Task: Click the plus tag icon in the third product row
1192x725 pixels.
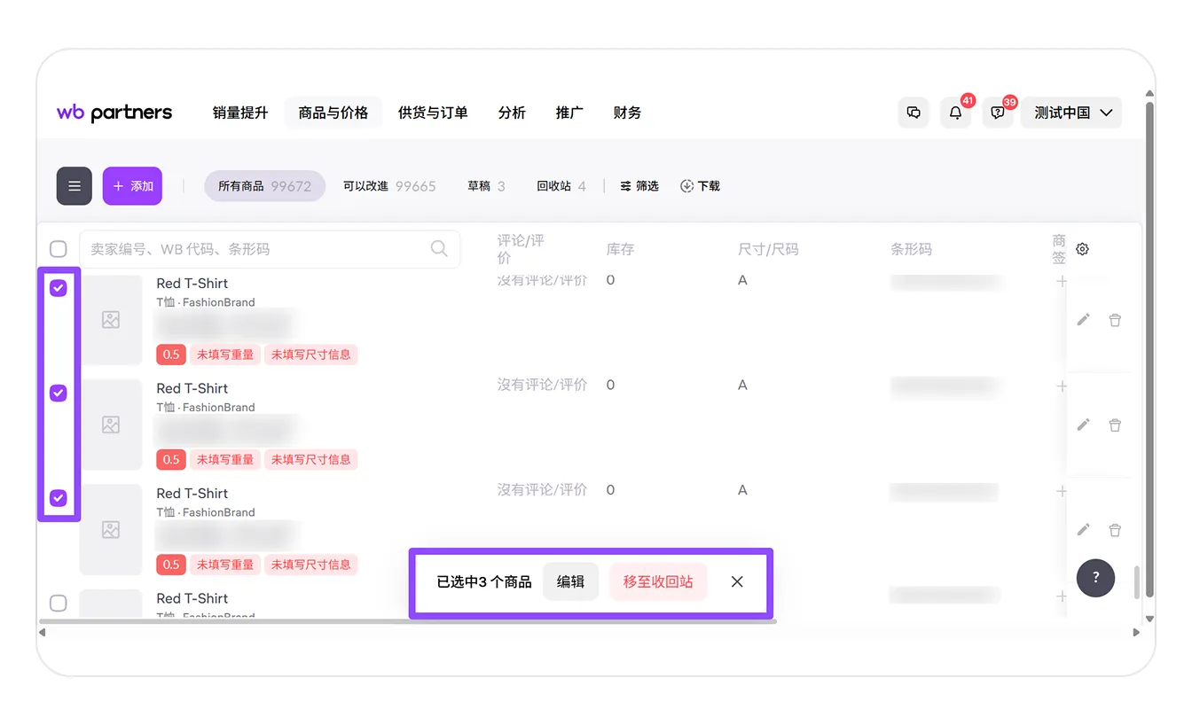Action: (x=1062, y=491)
